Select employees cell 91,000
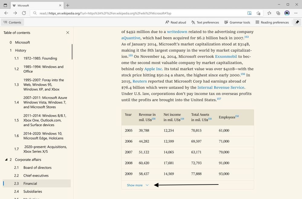302x199 pixels. click(x=224, y=163)
